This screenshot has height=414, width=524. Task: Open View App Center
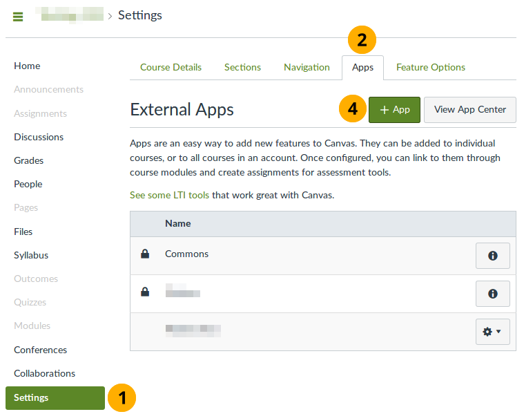469,110
